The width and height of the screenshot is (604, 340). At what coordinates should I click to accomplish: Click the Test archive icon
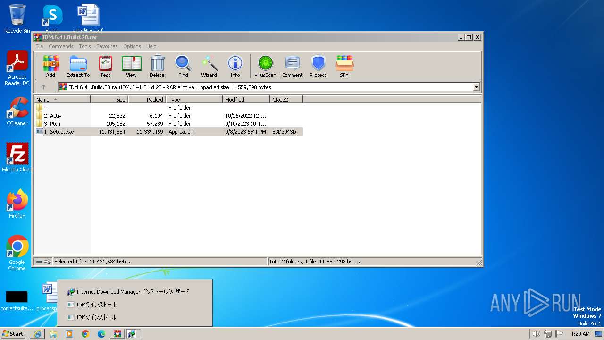[x=105, y=66]
